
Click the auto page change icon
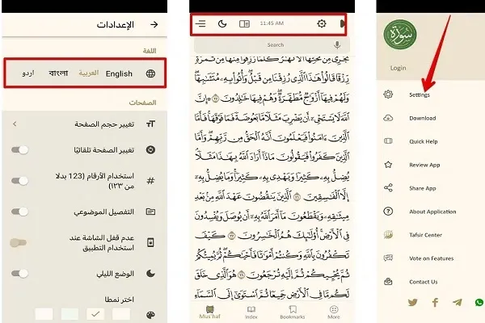pos(150,150)
